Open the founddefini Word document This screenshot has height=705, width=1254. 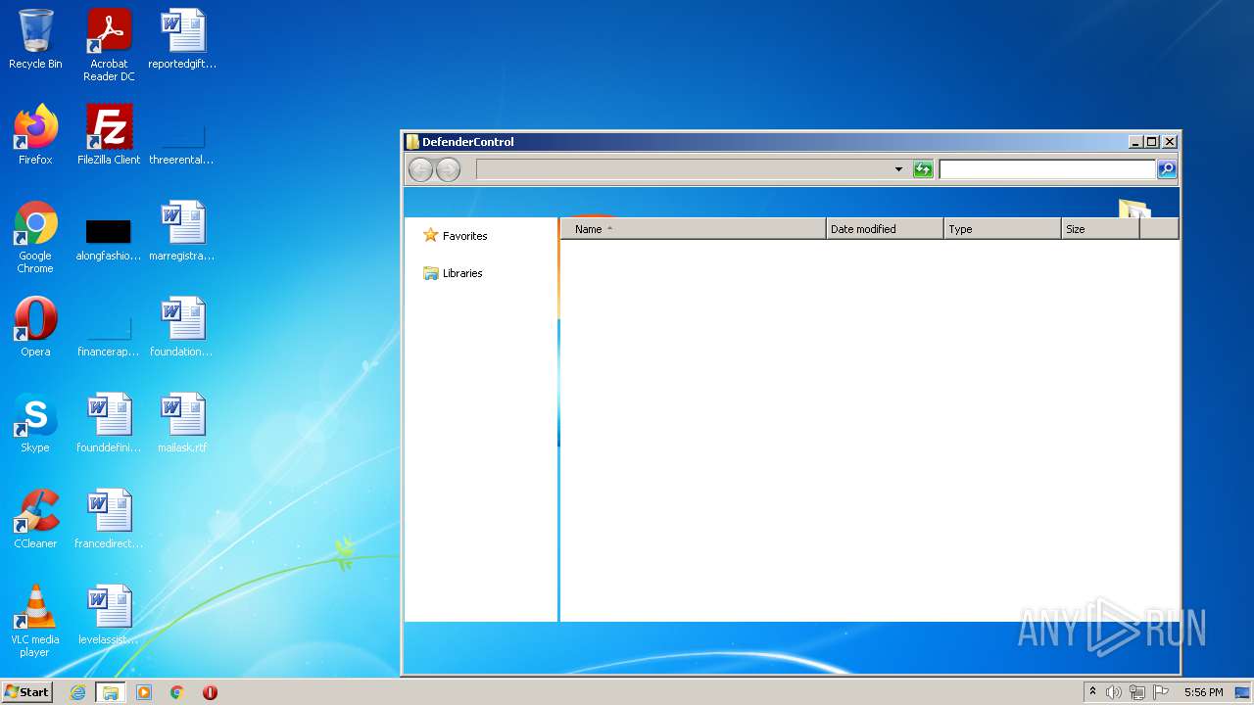109,423
